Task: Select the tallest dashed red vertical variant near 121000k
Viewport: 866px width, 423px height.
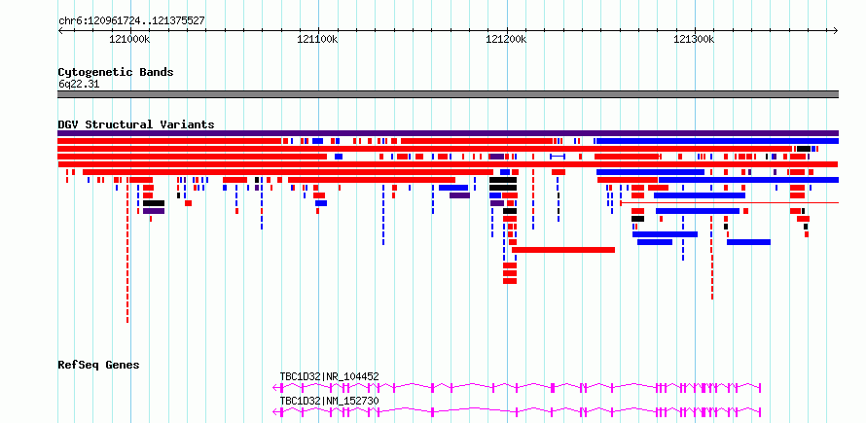Action: 127,249
